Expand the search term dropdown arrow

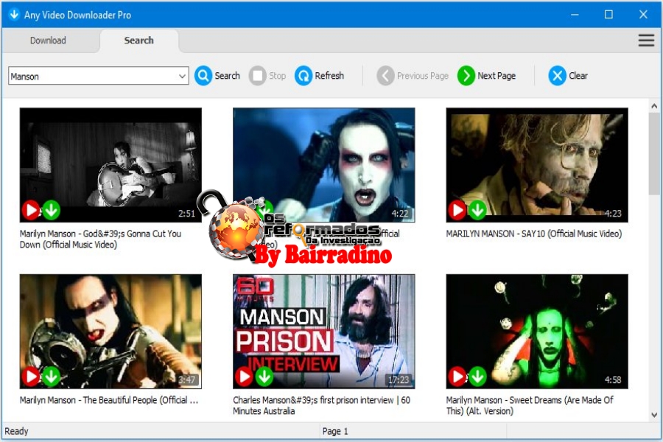182,76
